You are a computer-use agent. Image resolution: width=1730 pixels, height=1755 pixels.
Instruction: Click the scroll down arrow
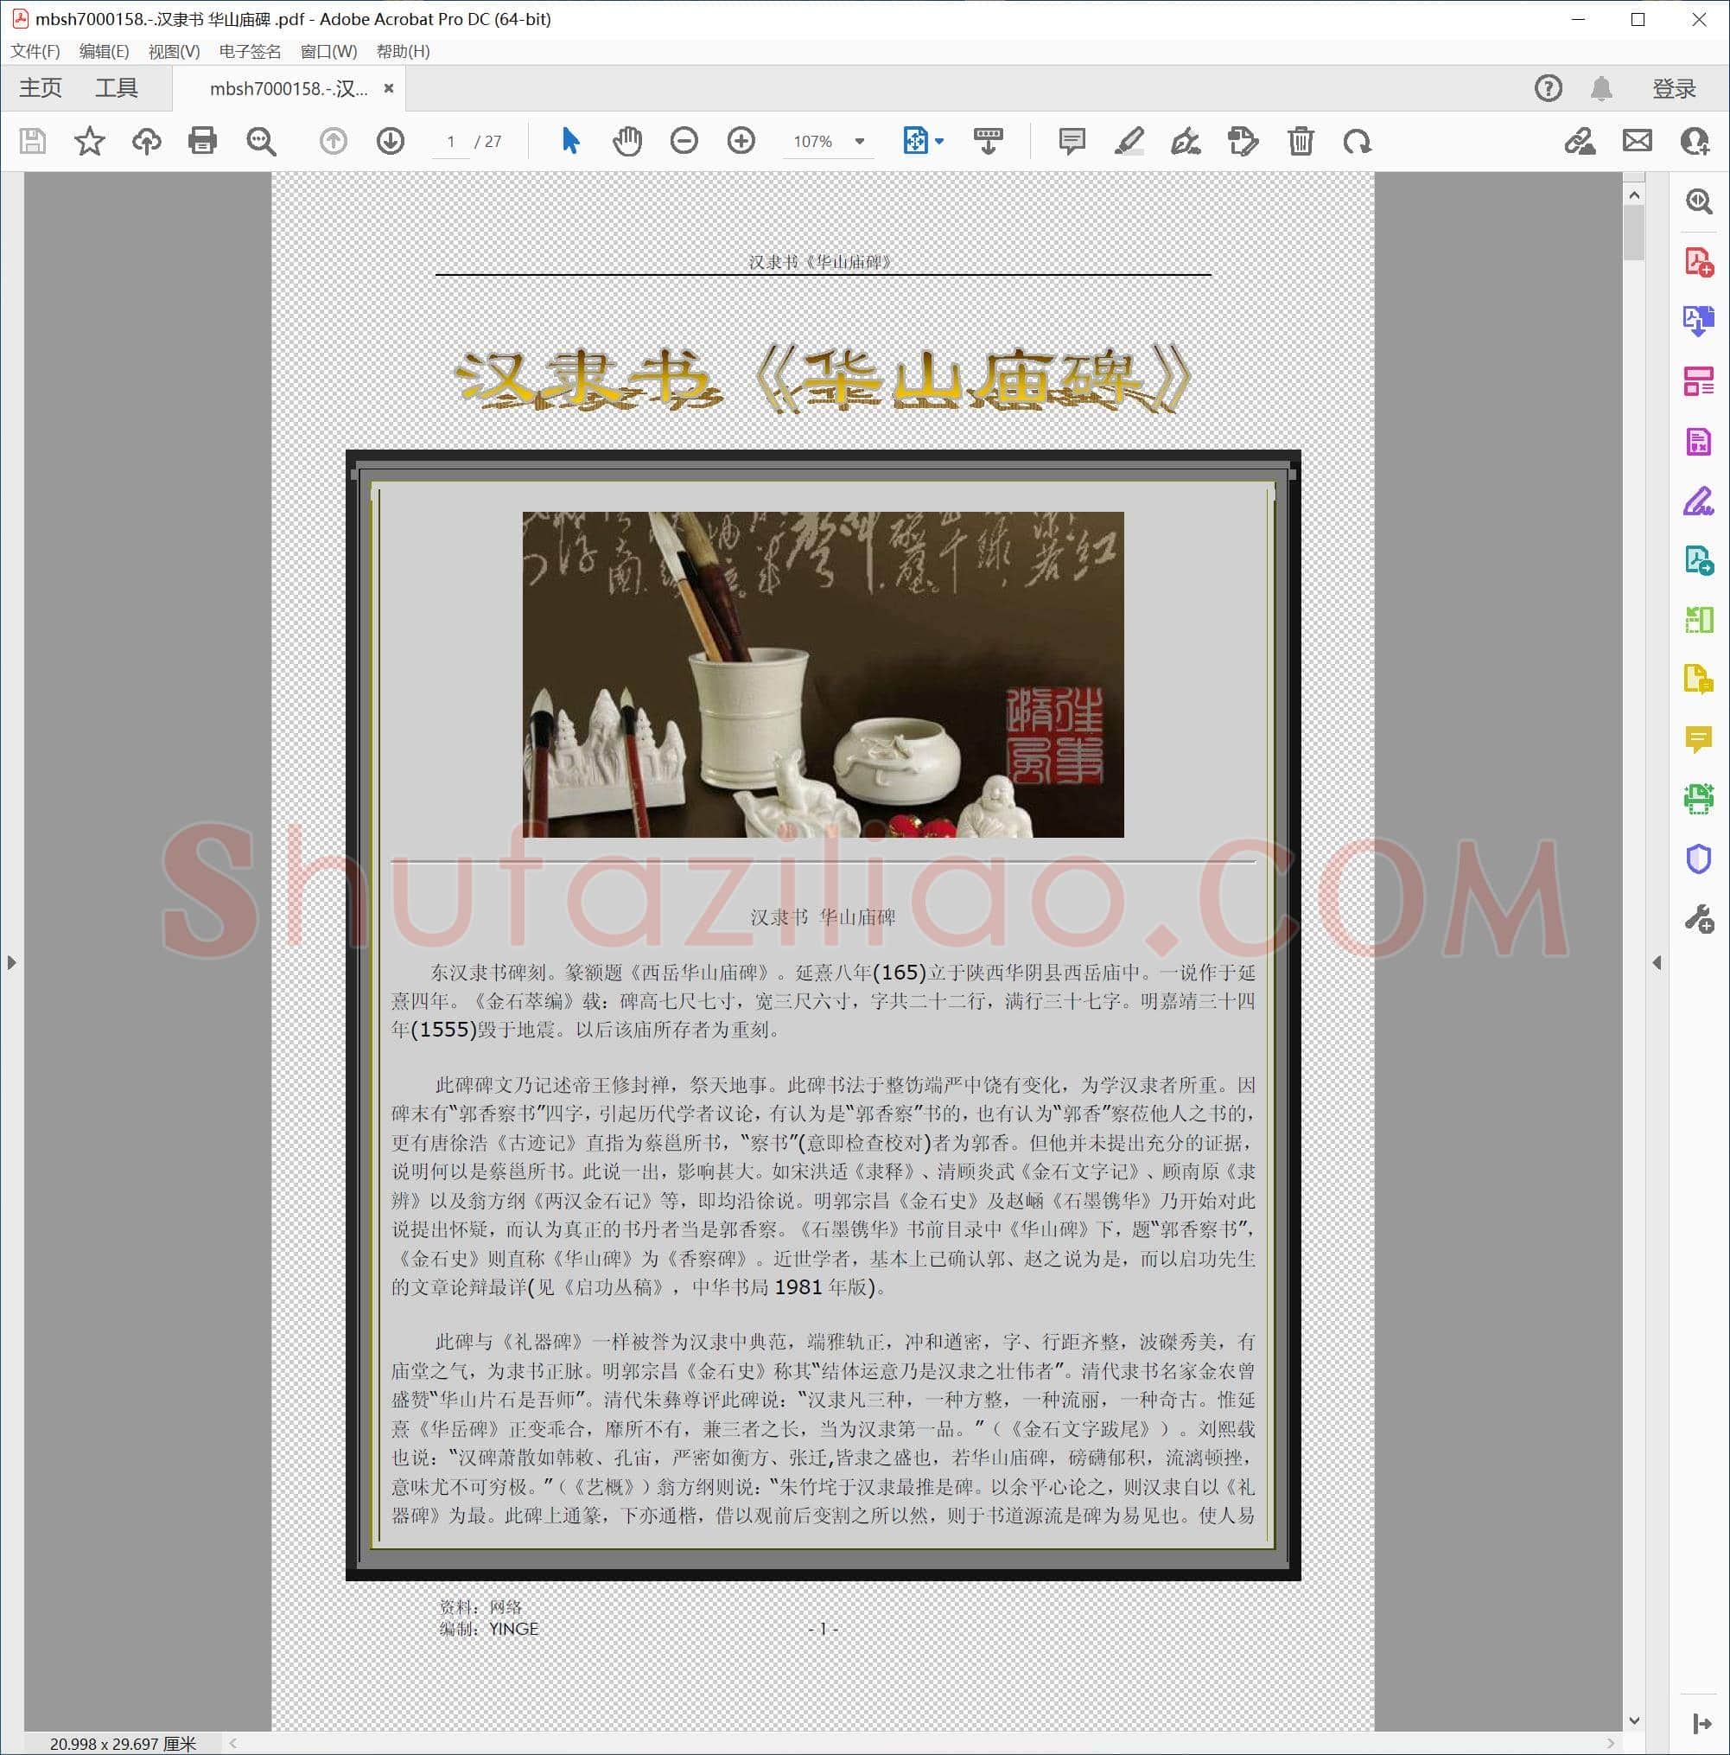click(1634, 1720)
